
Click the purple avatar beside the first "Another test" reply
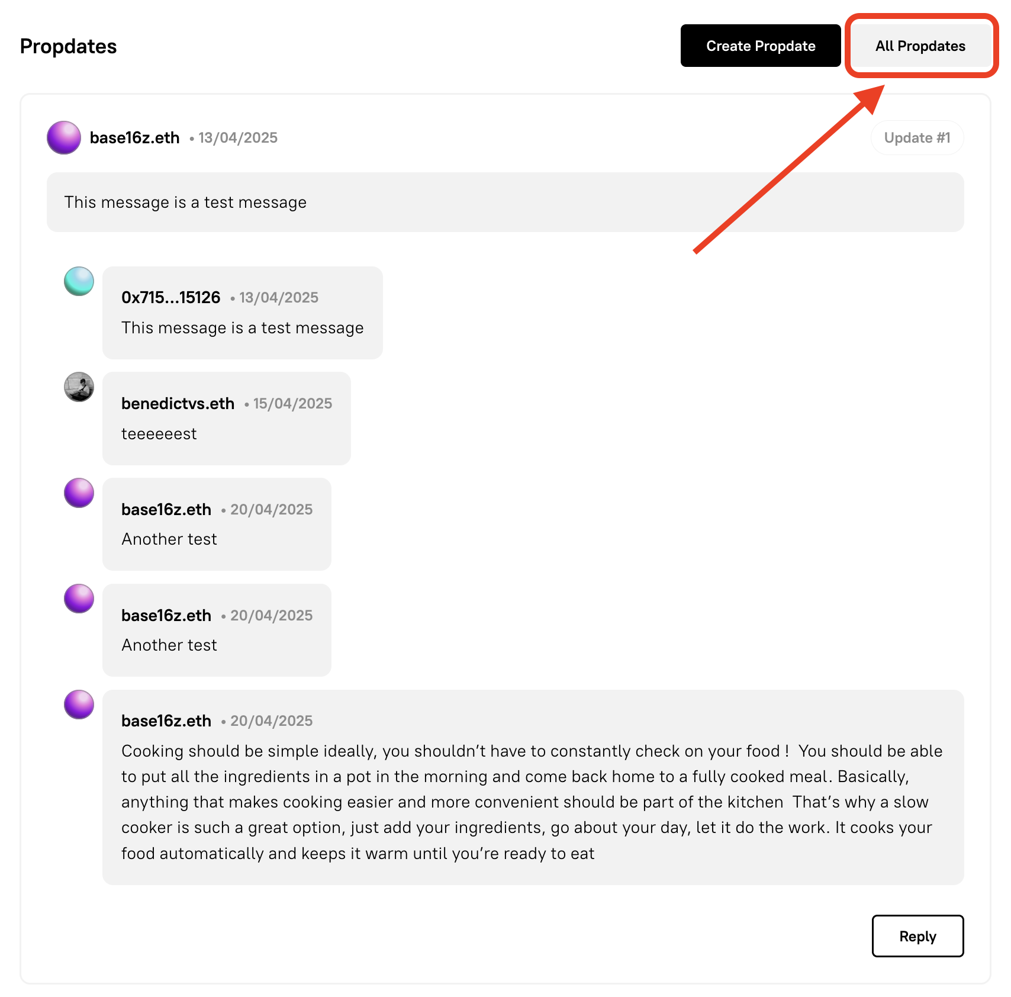tap(79, 493)
